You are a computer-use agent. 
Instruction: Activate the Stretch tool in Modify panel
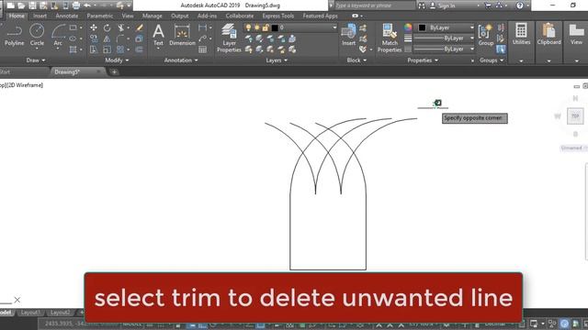[x=94, y=49]
